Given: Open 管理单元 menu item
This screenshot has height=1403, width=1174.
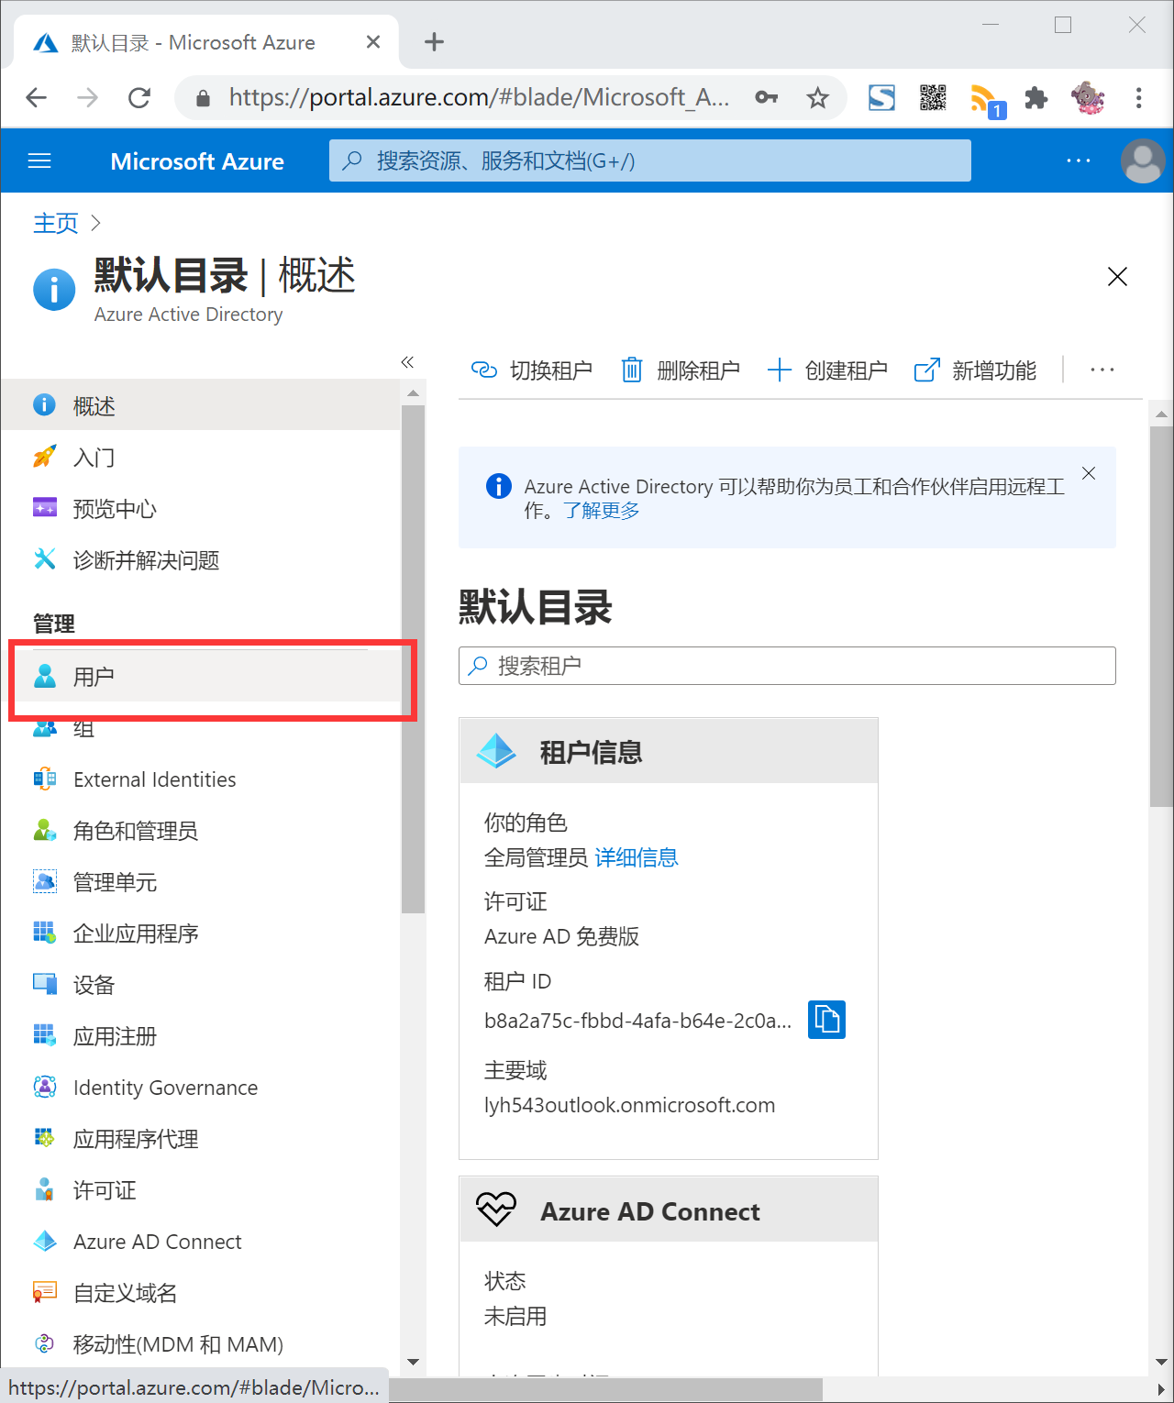Looking at the screenshot, I should point(201,882).
